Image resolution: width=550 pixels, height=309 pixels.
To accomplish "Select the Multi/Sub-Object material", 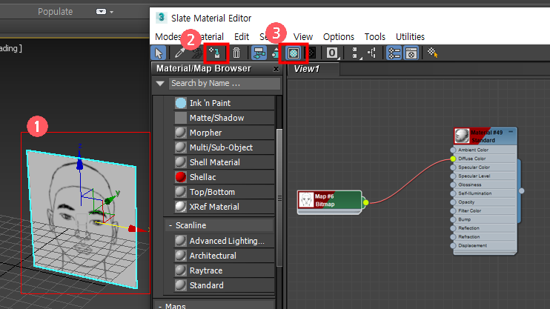I will [x=224, y=147].
